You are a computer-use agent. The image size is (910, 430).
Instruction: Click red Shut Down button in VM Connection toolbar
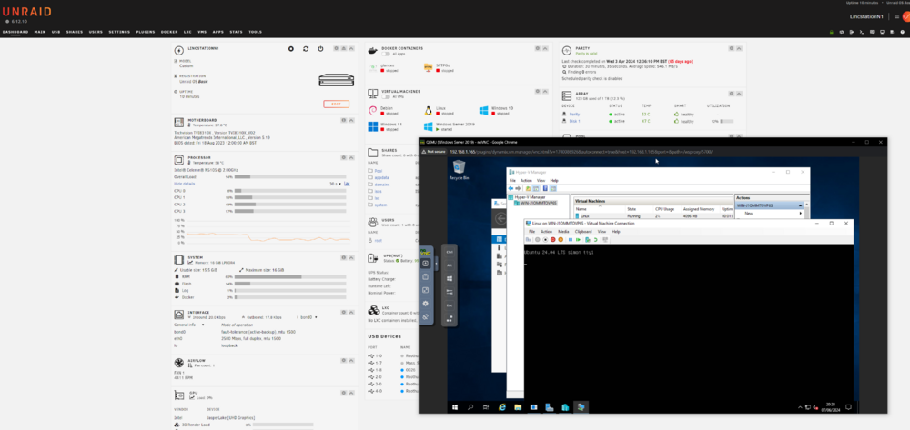click(x=553, y=239)
